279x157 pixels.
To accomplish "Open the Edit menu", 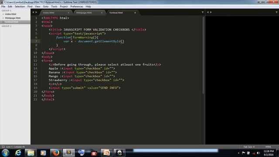I will (x=10, y=7).
